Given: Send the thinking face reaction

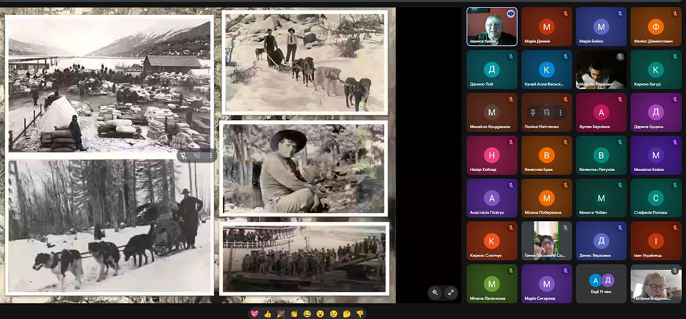Looking at the screenshot, I should pos(345,314).
